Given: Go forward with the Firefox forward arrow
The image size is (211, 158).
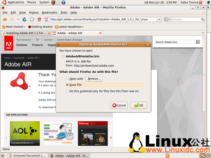Looking at the screenshot, I should pos(12,20).
